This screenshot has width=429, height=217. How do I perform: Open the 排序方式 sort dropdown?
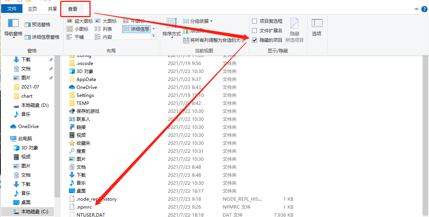pos(172,29)
